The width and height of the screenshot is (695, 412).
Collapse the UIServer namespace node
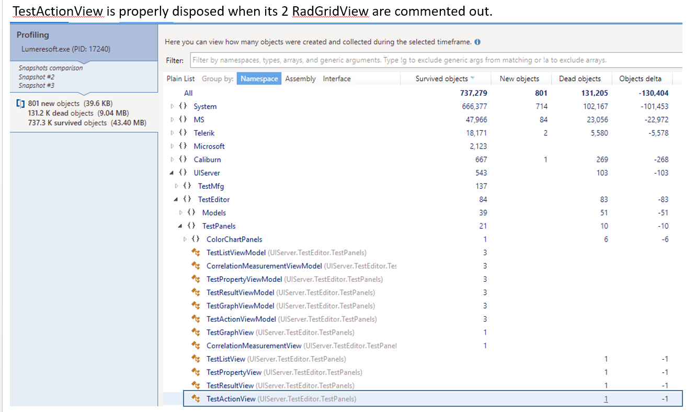(173, 173)
